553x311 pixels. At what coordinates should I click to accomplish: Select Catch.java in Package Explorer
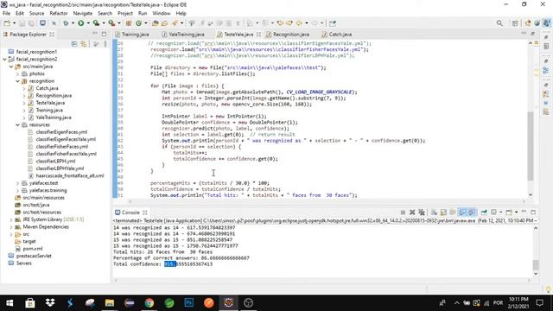point(47,88)
